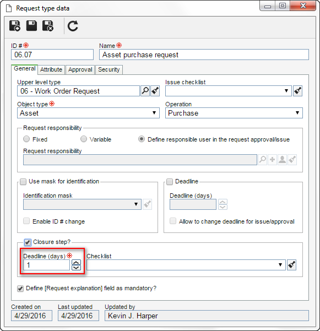Open the Upper level type search magnifier
The width and height of the screenshot is (320, 331).
coord(145,91)
